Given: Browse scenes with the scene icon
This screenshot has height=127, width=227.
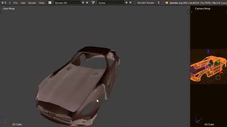Looking at the screenshot, I should pos(93,3).
